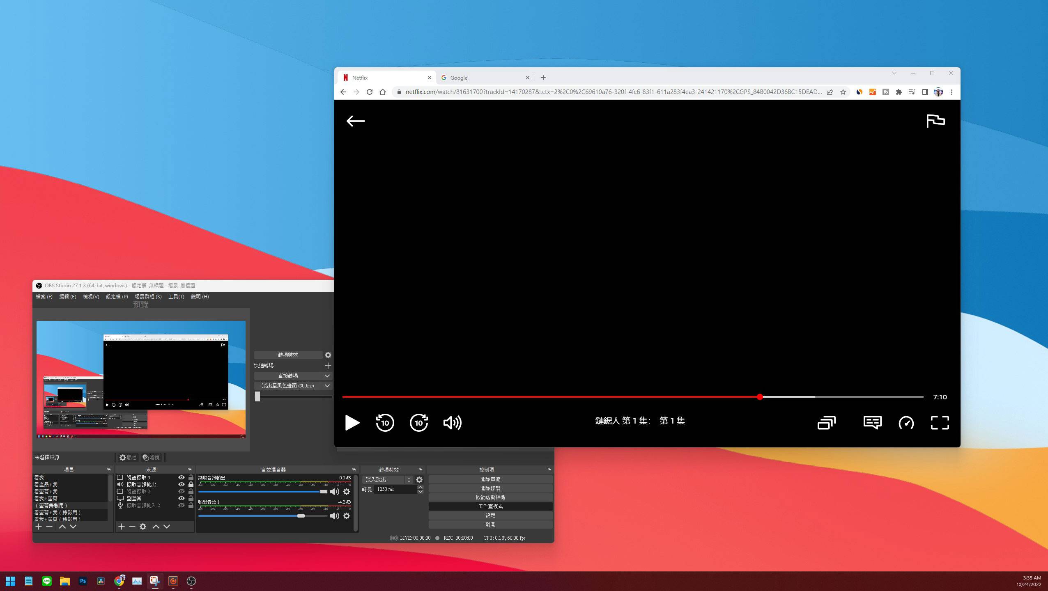Hide the 視窗擷取 3 source
The height and width of the screenshot is (591, 1048).
[x=181, y=477]
